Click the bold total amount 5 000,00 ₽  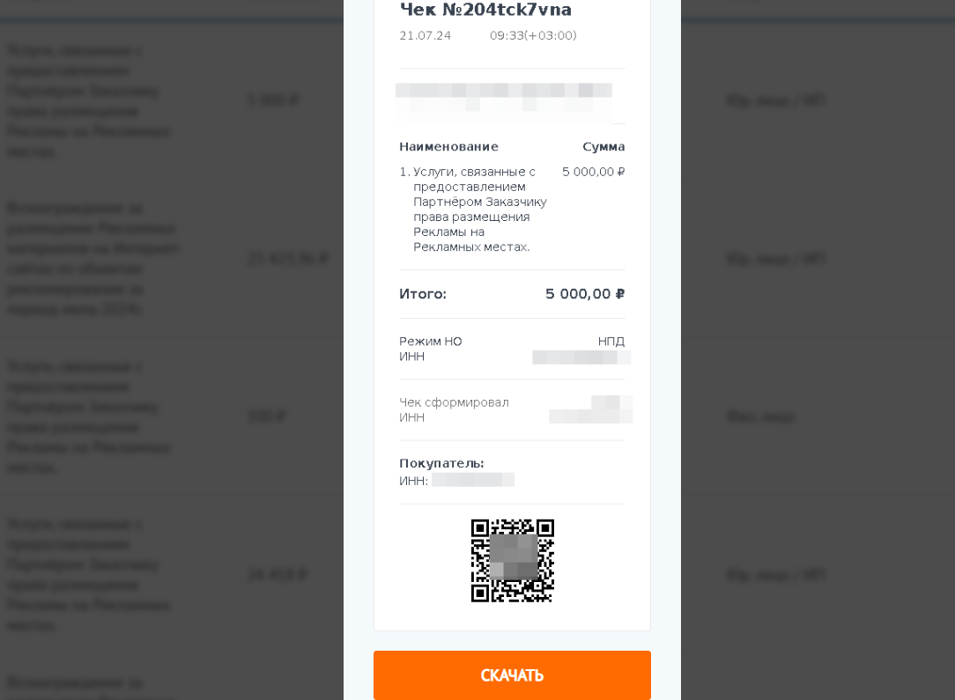pyautogui.click(x=585, y=294)
